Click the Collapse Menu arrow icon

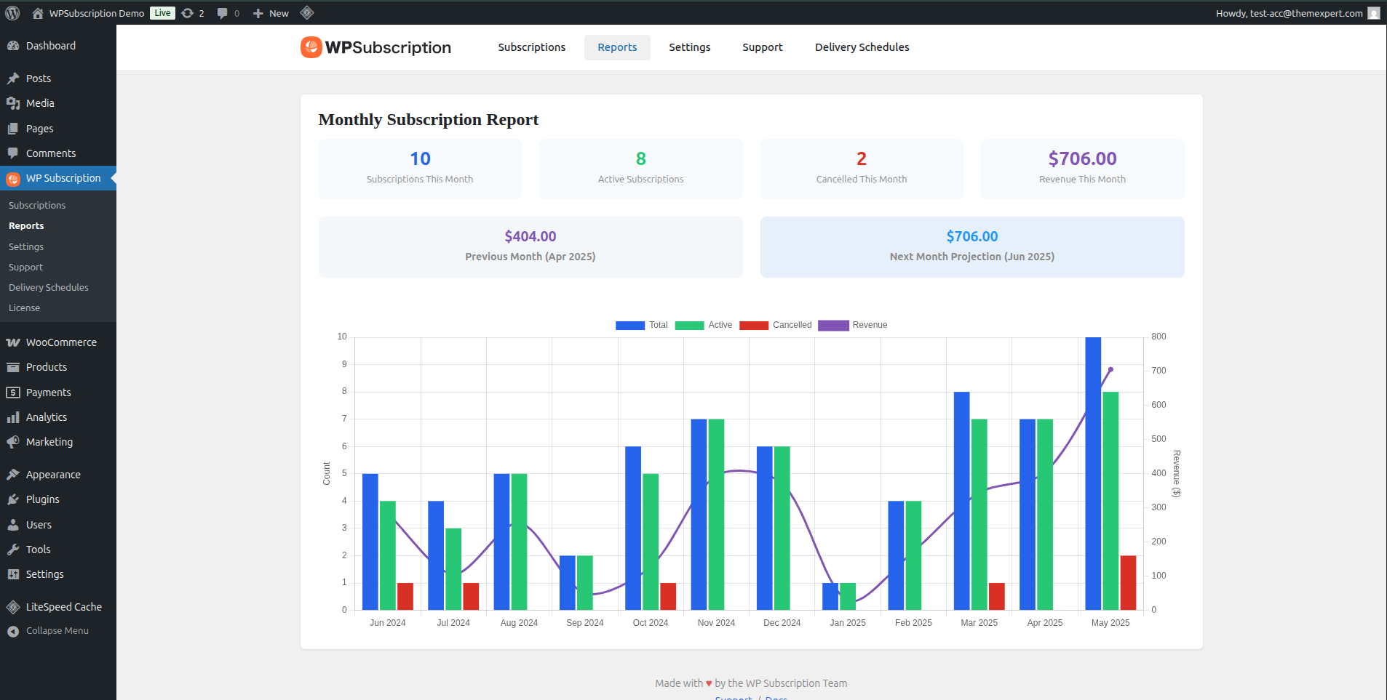pyautogui.click(x=13, y=632)
